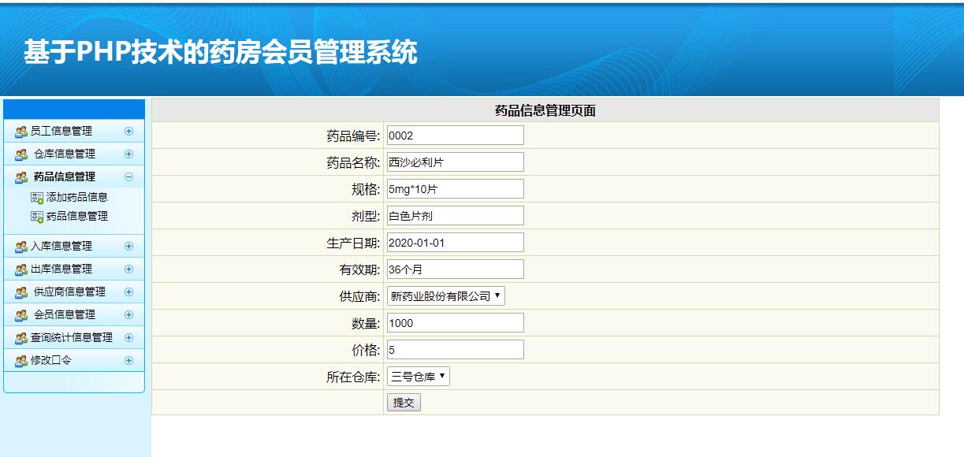Click the people icon beside 出库信息管理
This screenshot has height=457, width=964.
(x=21, y=269)
